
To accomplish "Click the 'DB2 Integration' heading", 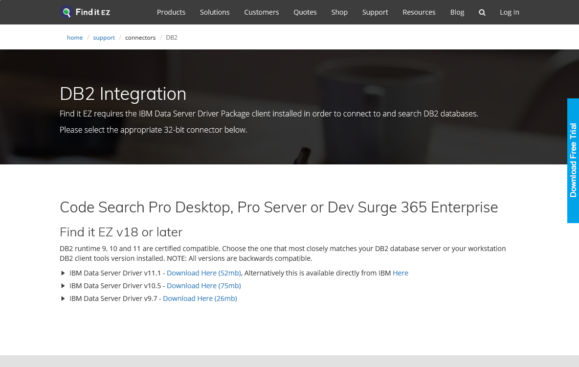I will [123, 94].
